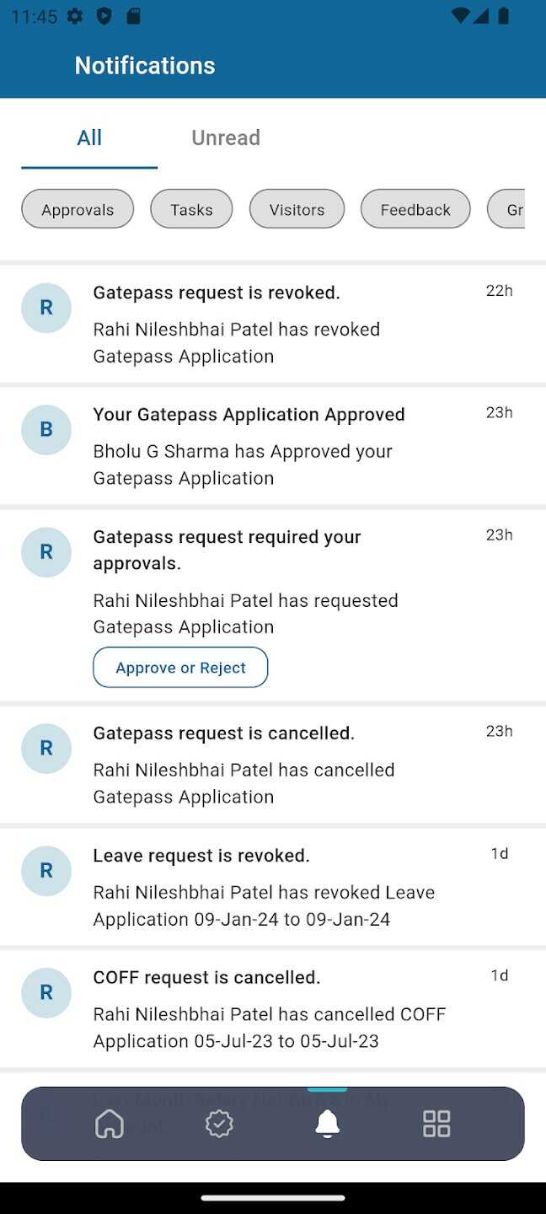Open the grid menu icon in bottom bar
Image resolution: width=546 pixels, height=1214 pixels.
pos(436,1123)
